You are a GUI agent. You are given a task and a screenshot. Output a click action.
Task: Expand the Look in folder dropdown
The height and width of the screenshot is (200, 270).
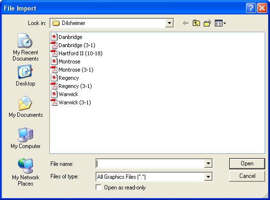coord(169,23)
